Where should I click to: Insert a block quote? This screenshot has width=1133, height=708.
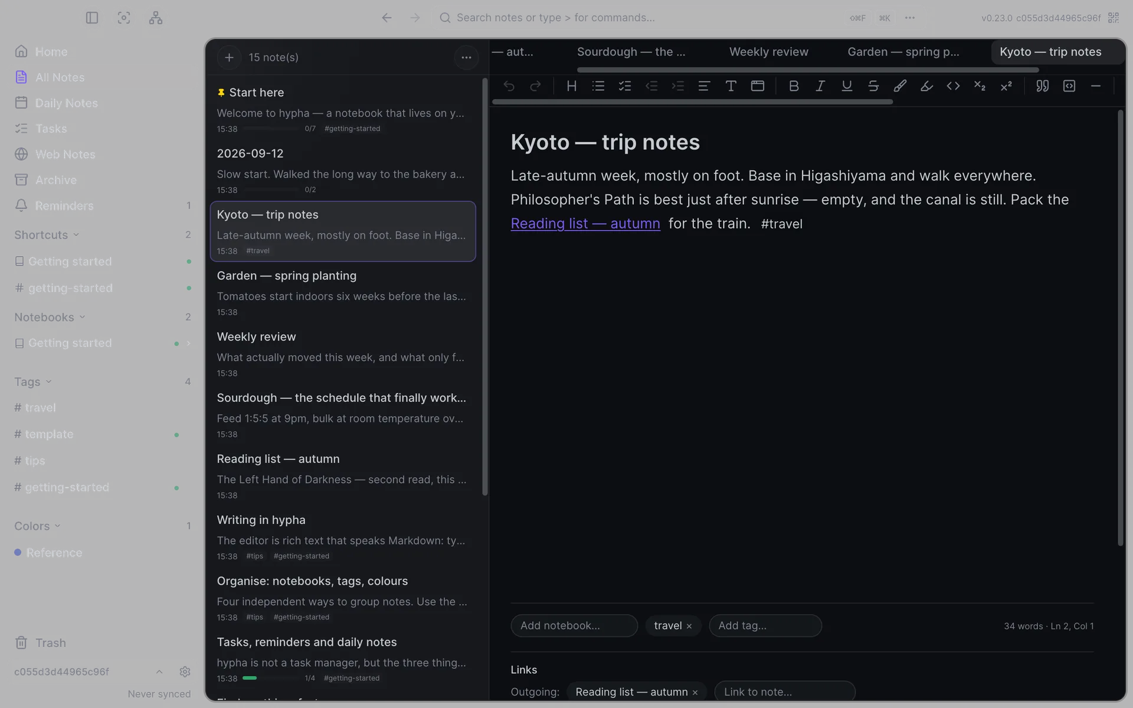point(1043,86)
